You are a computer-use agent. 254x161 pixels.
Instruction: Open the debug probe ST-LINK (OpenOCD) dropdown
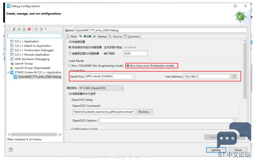[x=101, y=88]
